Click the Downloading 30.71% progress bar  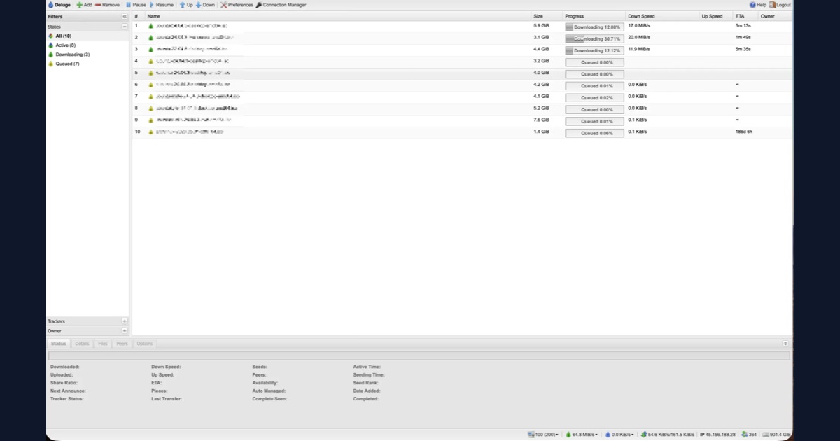coord(594,38)
